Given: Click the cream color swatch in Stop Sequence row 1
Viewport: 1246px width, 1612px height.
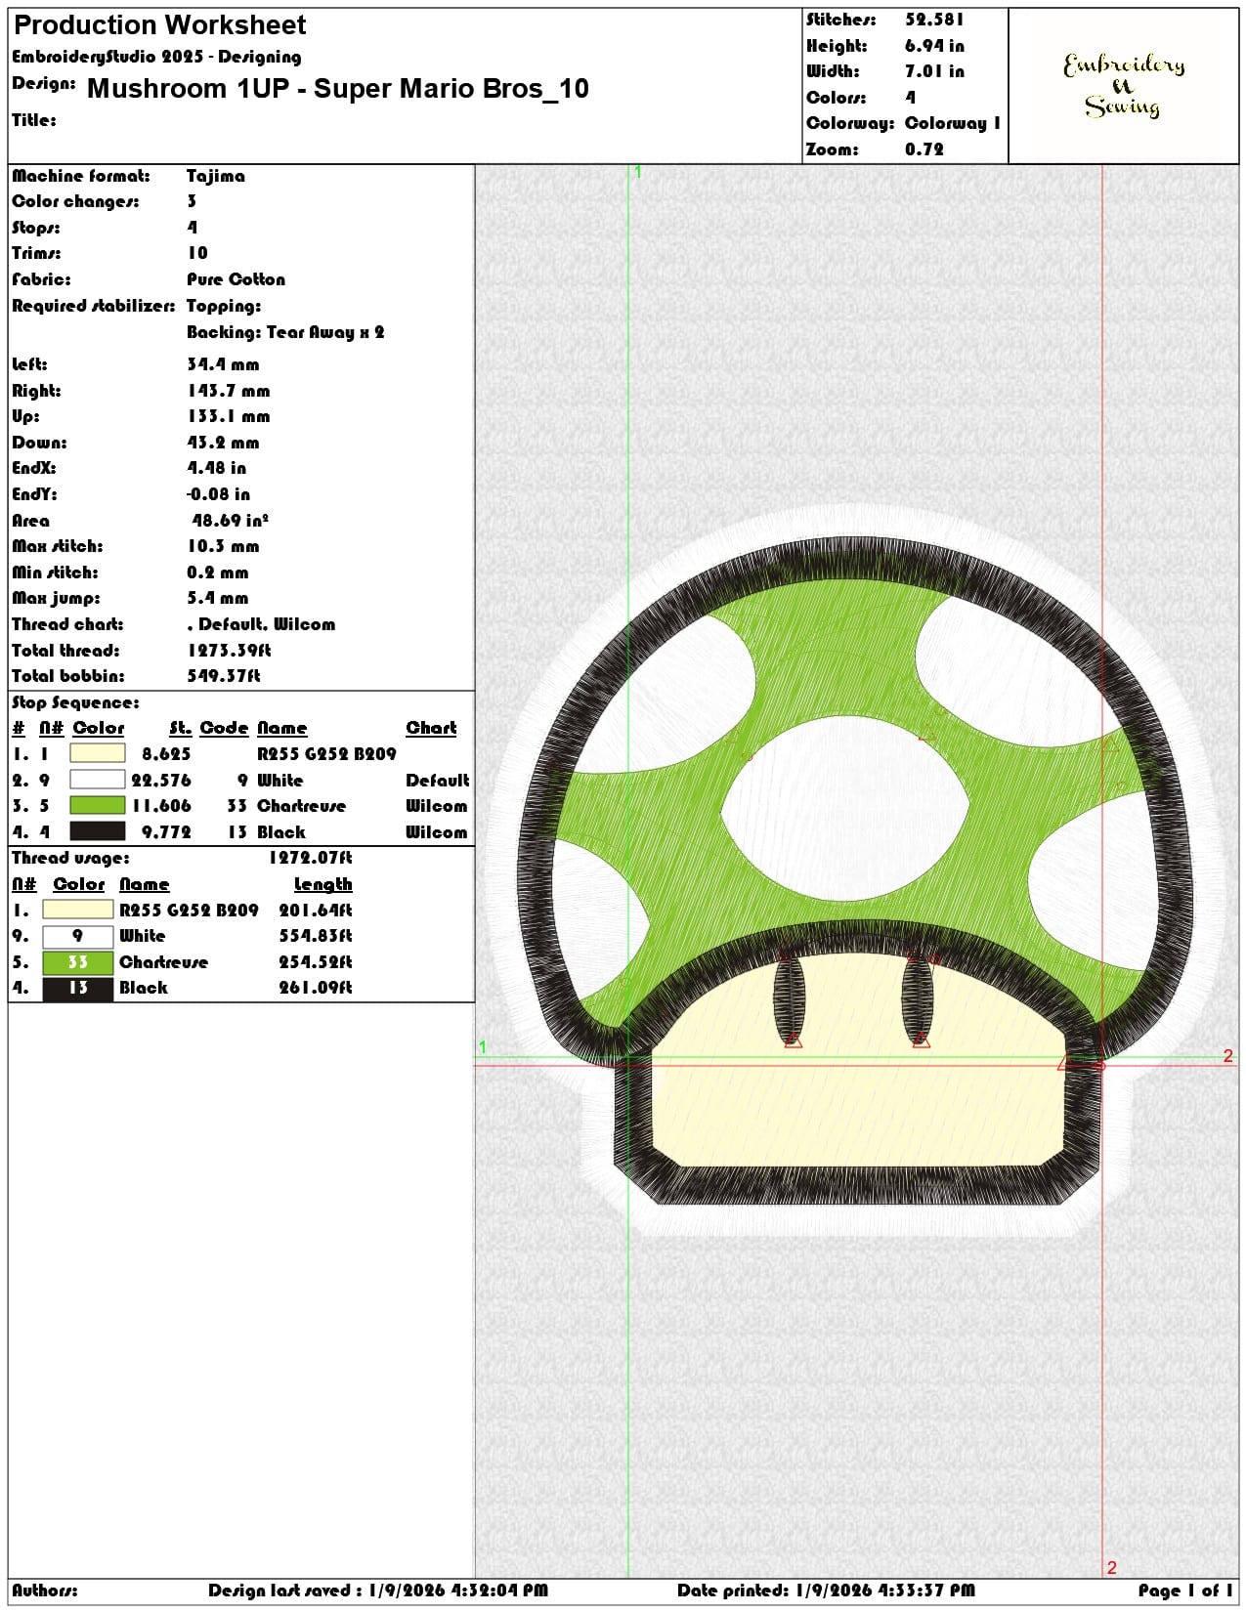Looking at the screenshot, I should (x=98, y=753).
